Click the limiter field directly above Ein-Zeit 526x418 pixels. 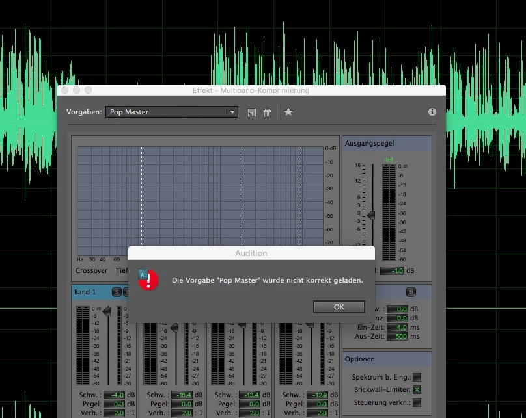[x=398, y=318]
